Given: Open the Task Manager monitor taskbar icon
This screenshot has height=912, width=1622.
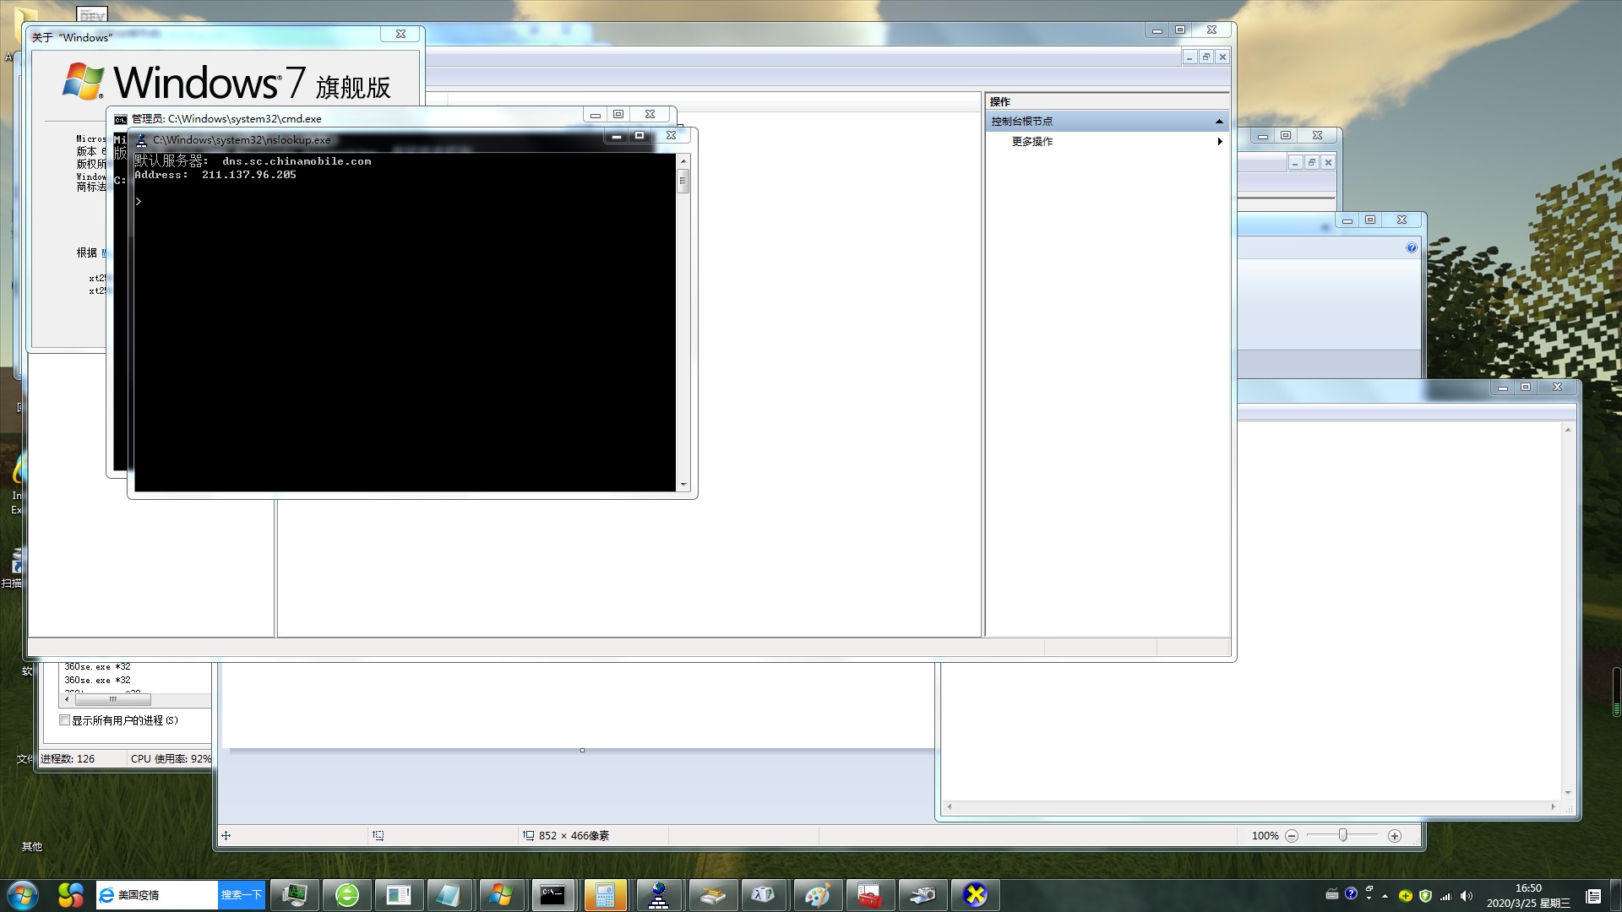Looking at the screenshot, I should click(294, 895).
